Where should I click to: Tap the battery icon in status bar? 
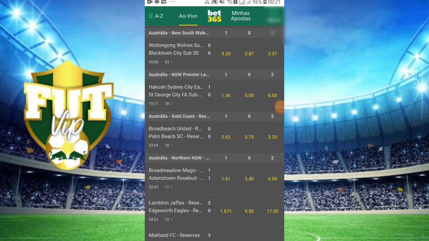pyautogui.click(x=265, y=2)
